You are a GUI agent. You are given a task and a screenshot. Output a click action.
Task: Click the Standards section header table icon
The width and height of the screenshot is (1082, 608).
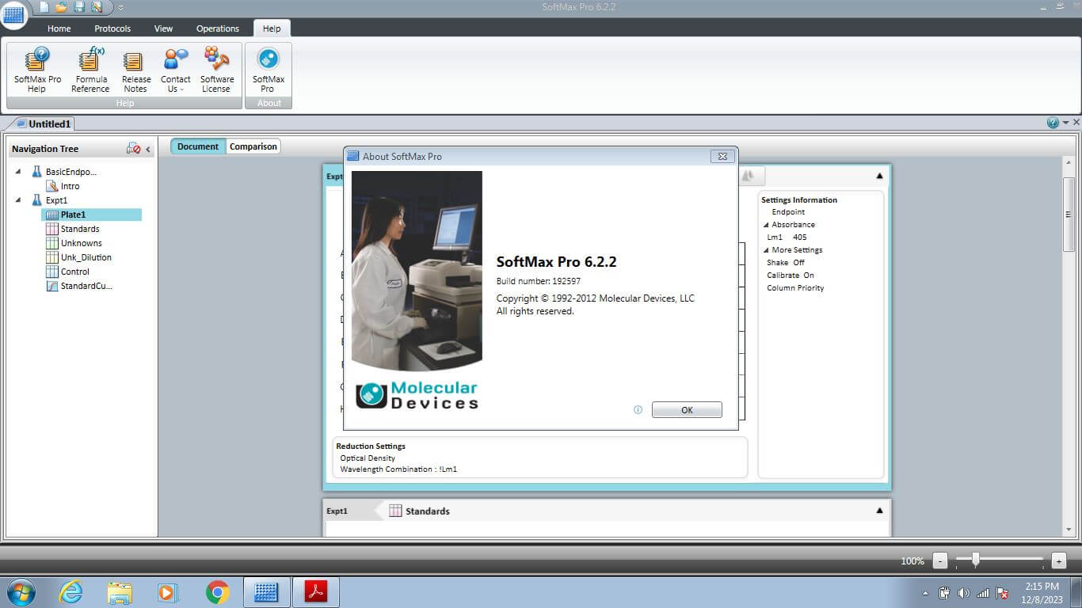click(395, 511)
